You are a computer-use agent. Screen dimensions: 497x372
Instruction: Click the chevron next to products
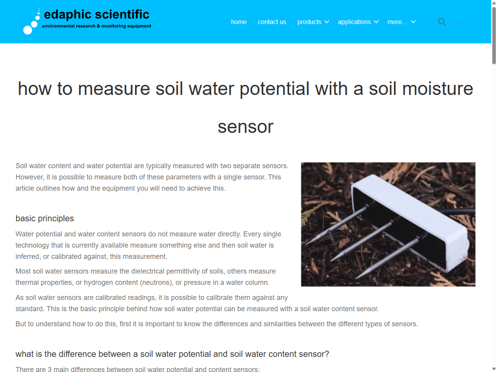pyautogui.click(x=327, y=22)
